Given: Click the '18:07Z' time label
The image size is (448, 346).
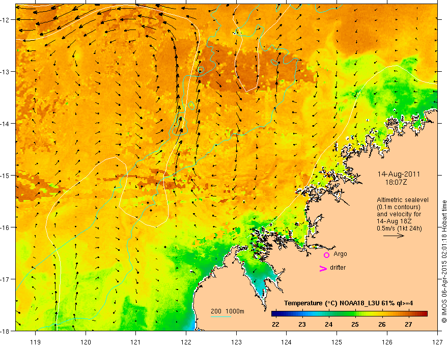Looking at the screenshot, I should (x=396, y=182).
